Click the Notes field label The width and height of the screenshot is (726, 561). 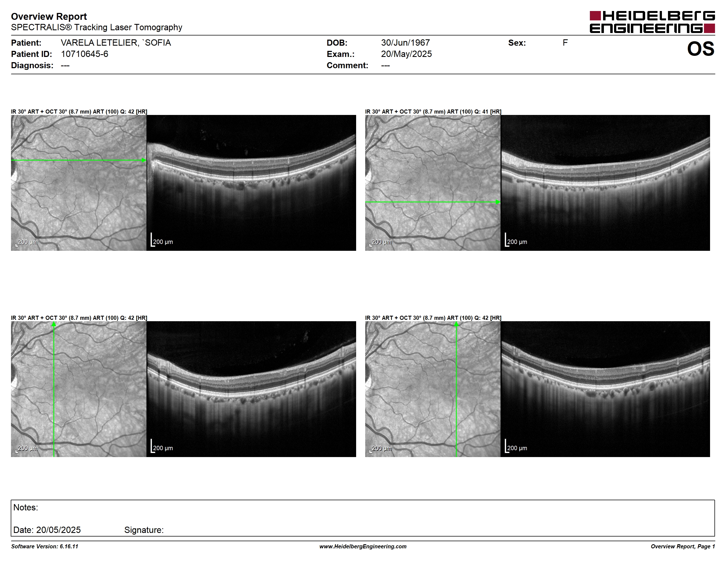(26, 507)
